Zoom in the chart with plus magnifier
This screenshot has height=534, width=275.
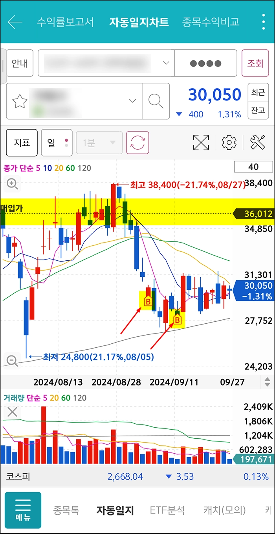13,184
